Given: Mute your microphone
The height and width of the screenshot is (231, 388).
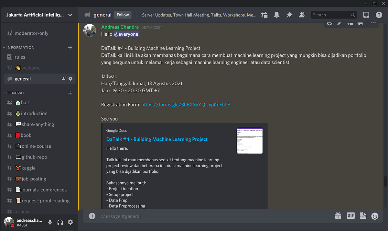Looking at the screenshot, I should coord(50,222).
